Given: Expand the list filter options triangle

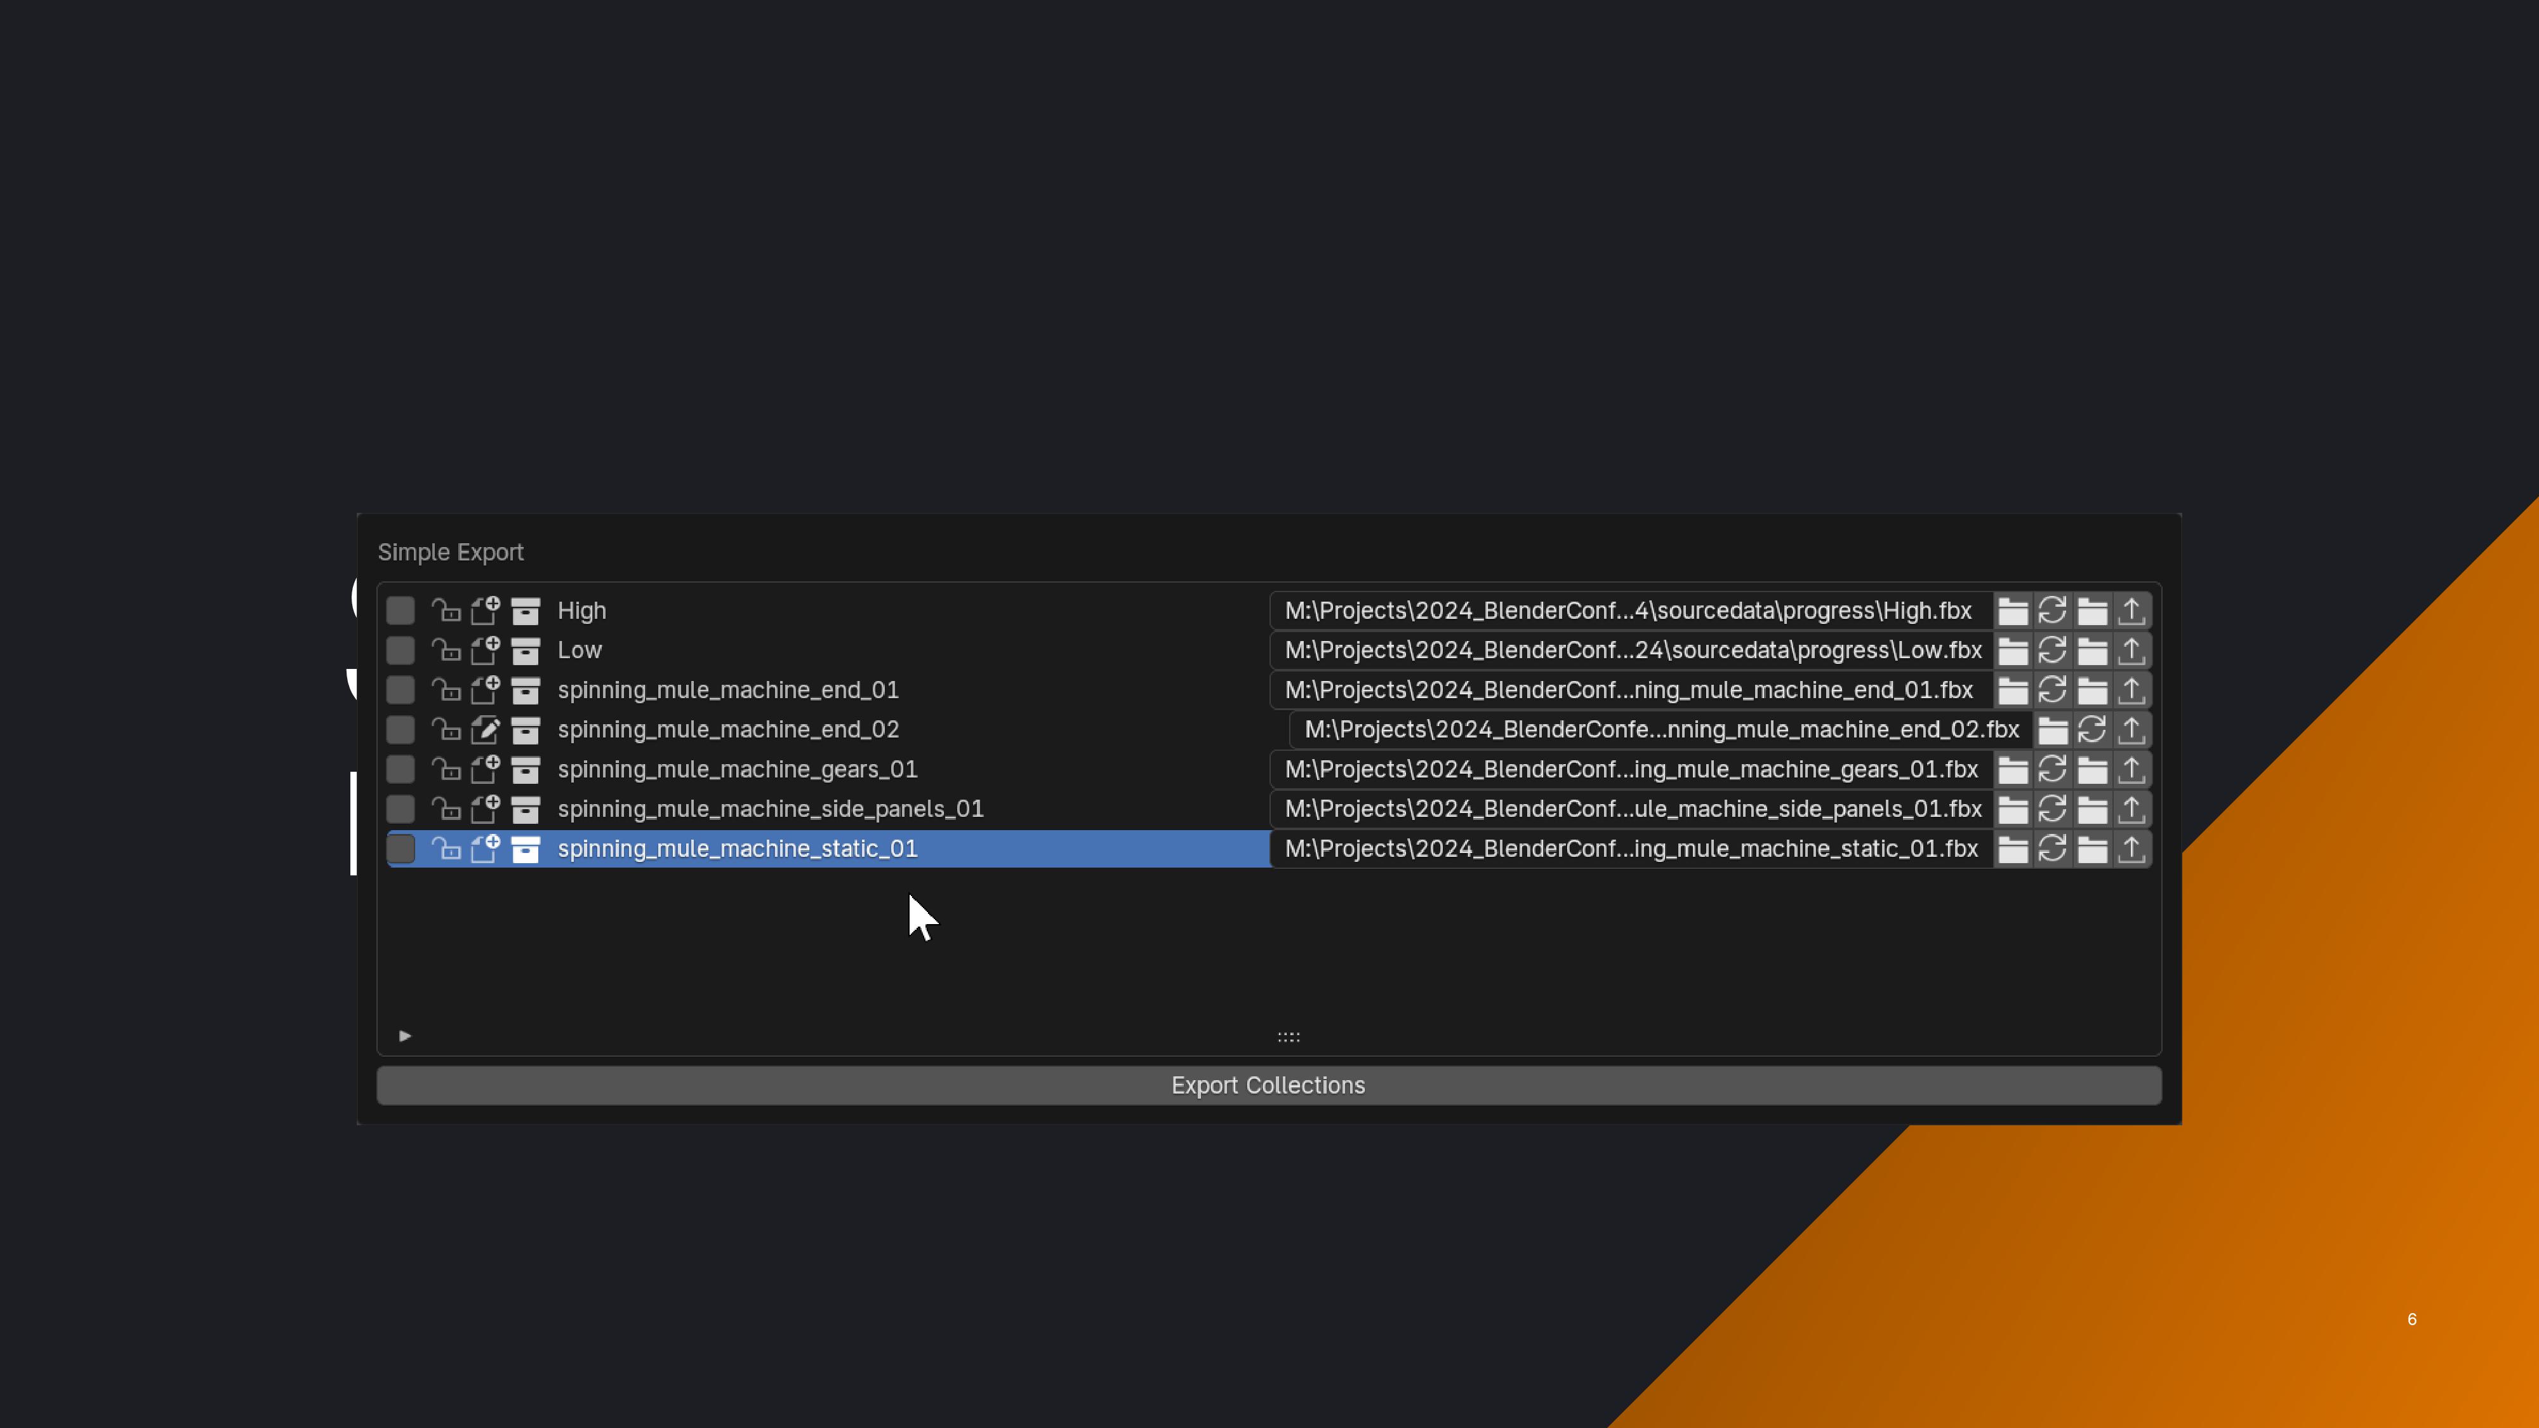Looking at the screenshot, I should [404, 1036].
